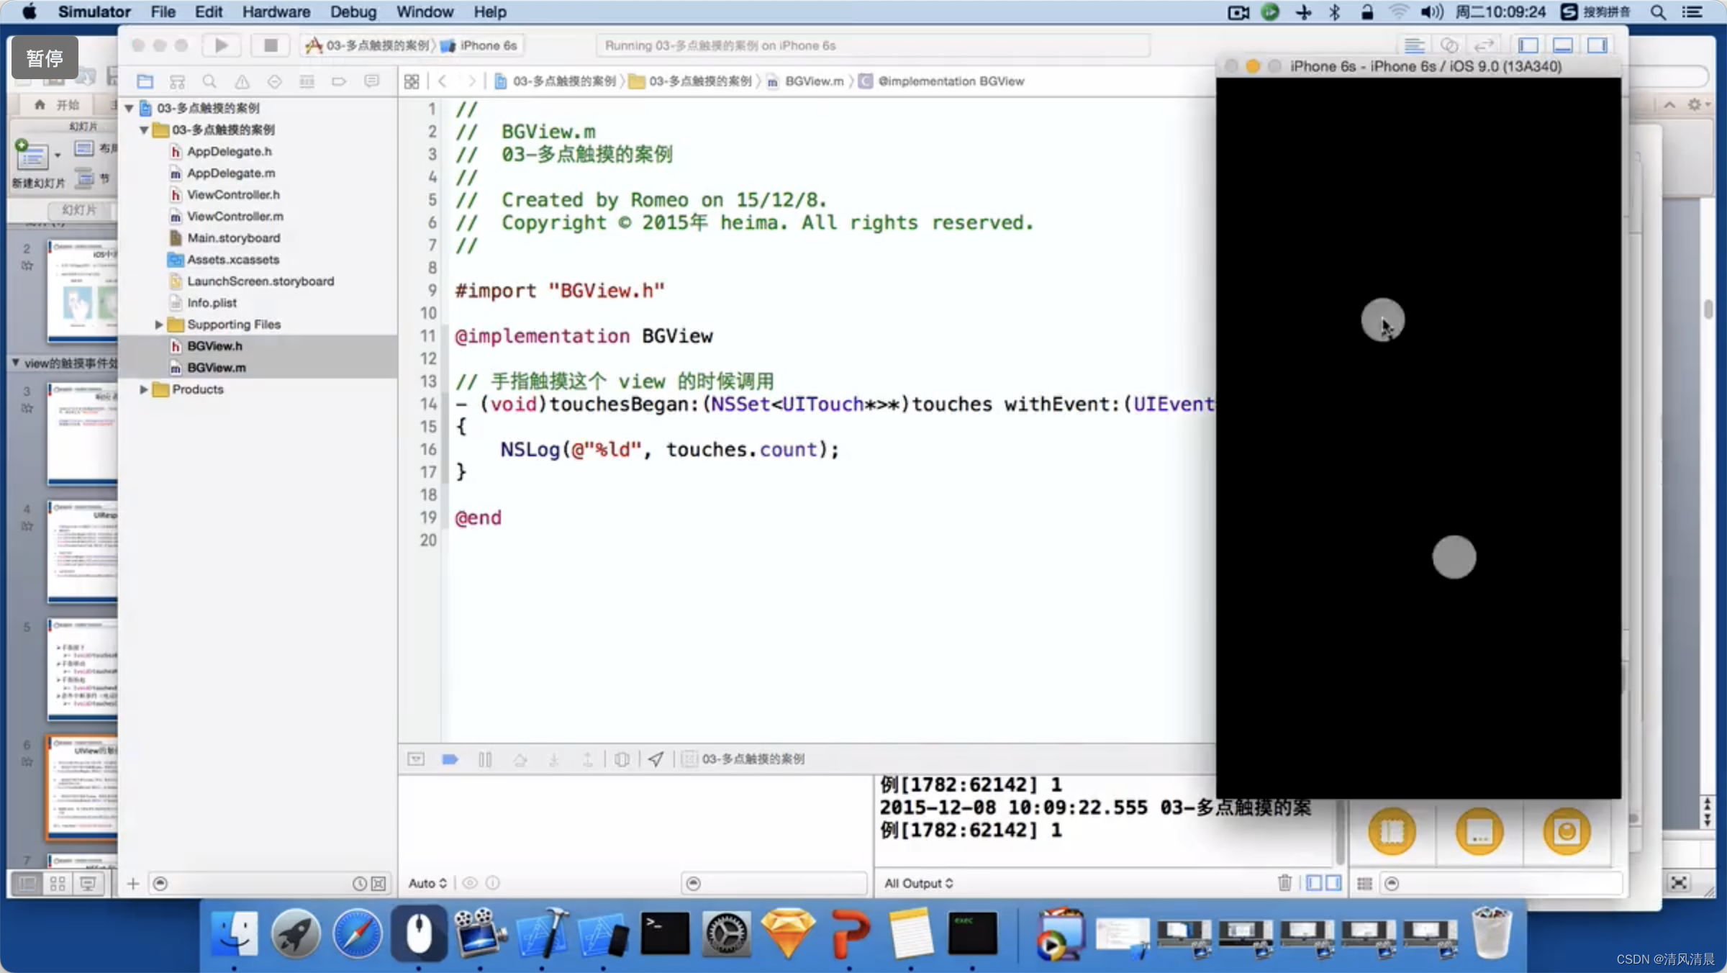Open the Issue navigator warning icon
1727x973 pixels.
242,81
